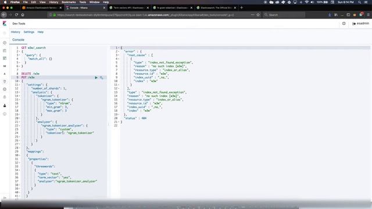Open the Firefox History menu in menu bar

tap(53, 2)
